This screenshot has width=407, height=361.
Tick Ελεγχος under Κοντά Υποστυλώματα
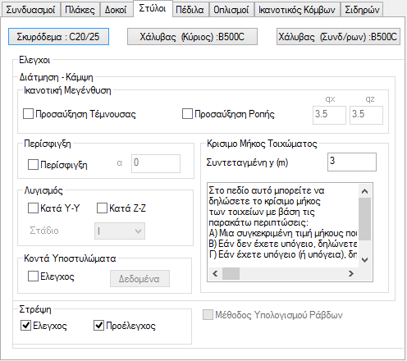[x=33, y=276]
